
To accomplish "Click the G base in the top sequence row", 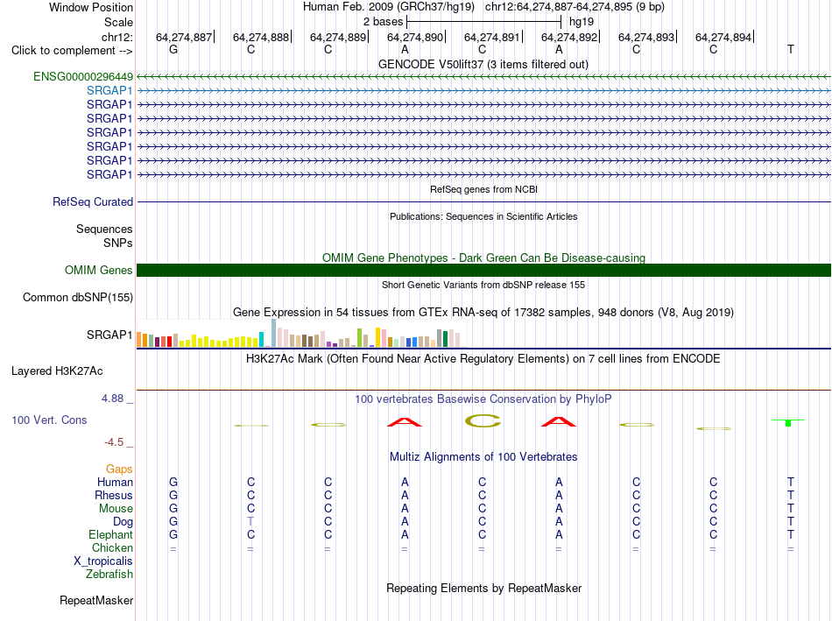I will [x=173, y=49].
